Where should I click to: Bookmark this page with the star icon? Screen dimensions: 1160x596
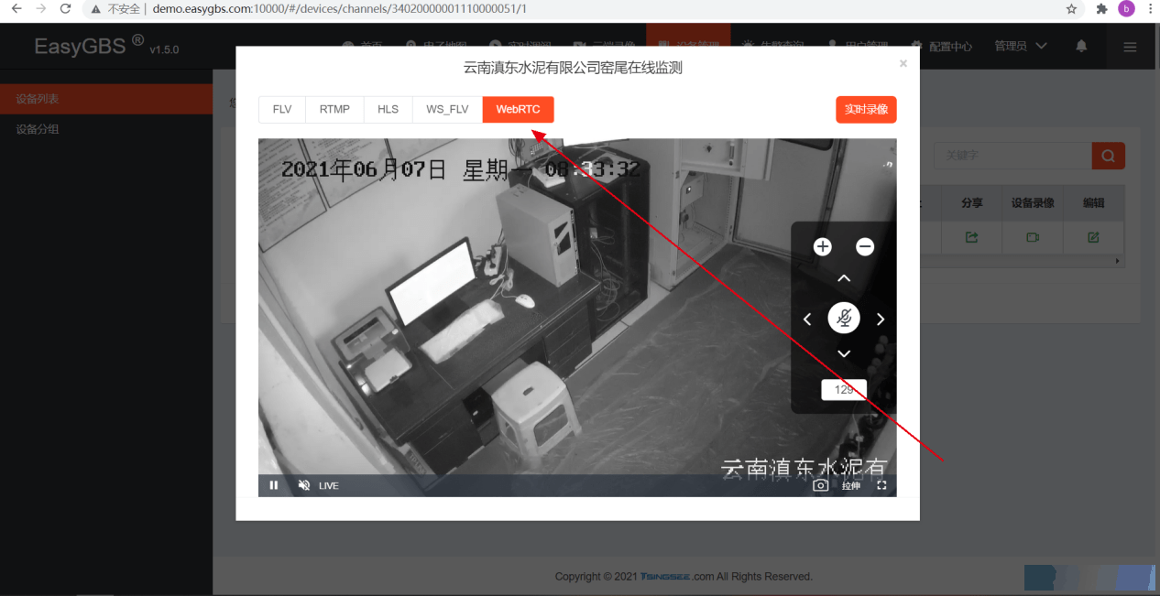(1071, 8)
